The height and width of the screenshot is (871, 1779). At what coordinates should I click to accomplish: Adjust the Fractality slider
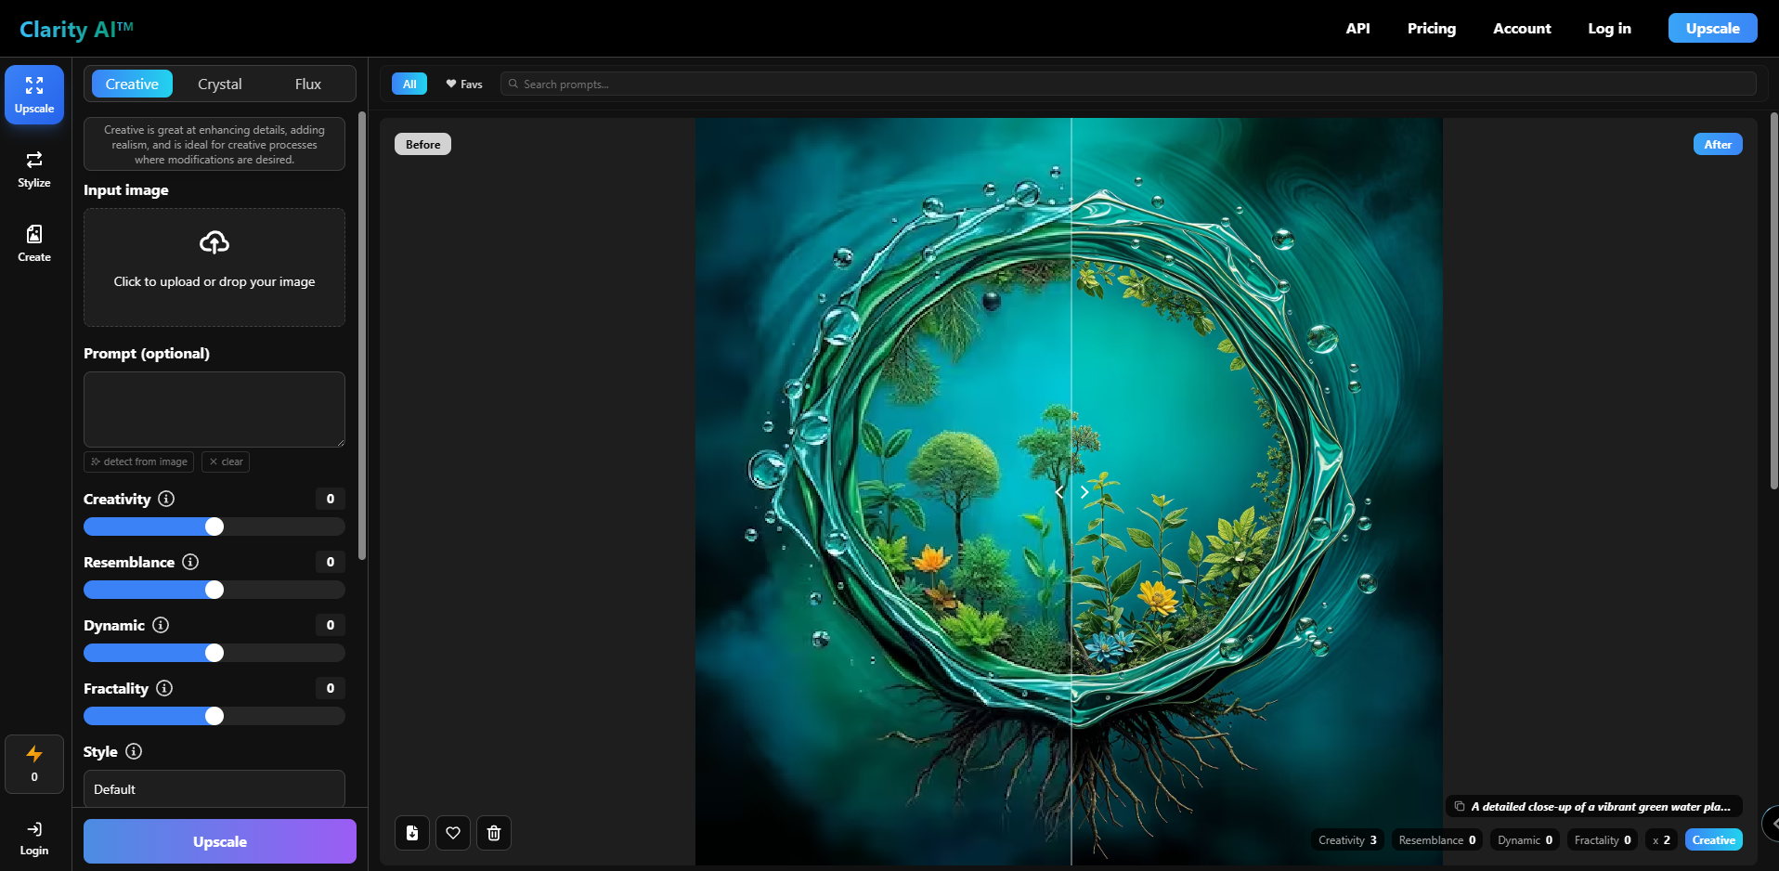pyautogui.click(x=214, y=716)
